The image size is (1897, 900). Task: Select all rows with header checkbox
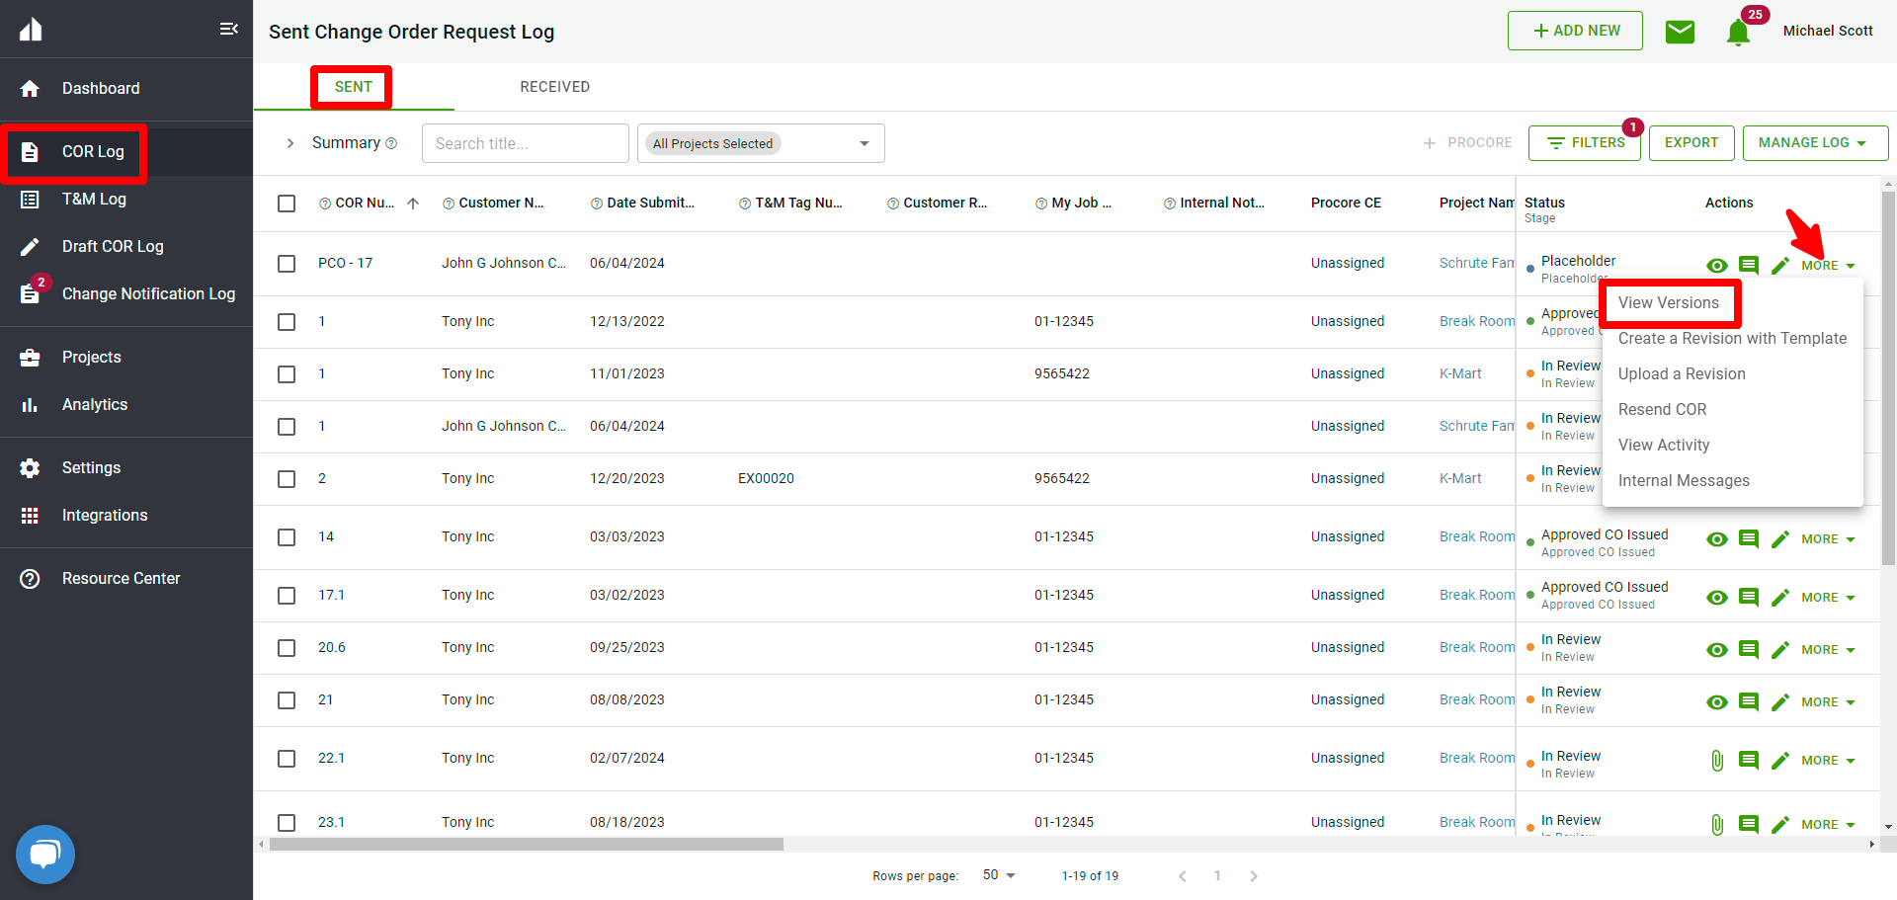287,204
